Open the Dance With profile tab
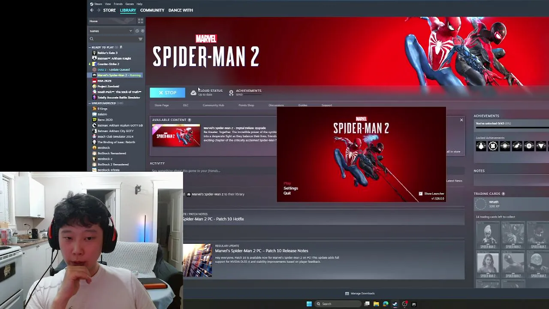 (181, 10)
